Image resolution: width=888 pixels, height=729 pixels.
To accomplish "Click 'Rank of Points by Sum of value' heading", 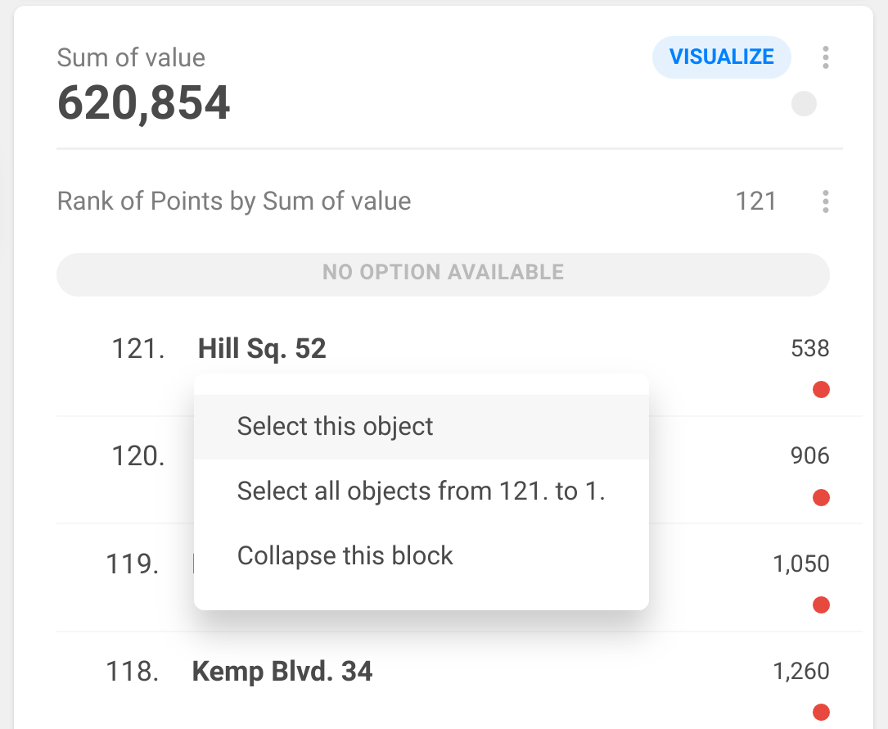I will click(234, 201).
